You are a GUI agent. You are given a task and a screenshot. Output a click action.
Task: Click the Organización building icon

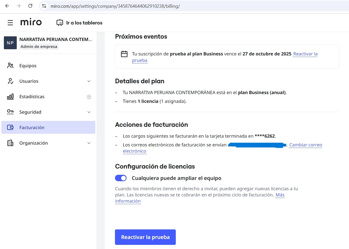10,143
